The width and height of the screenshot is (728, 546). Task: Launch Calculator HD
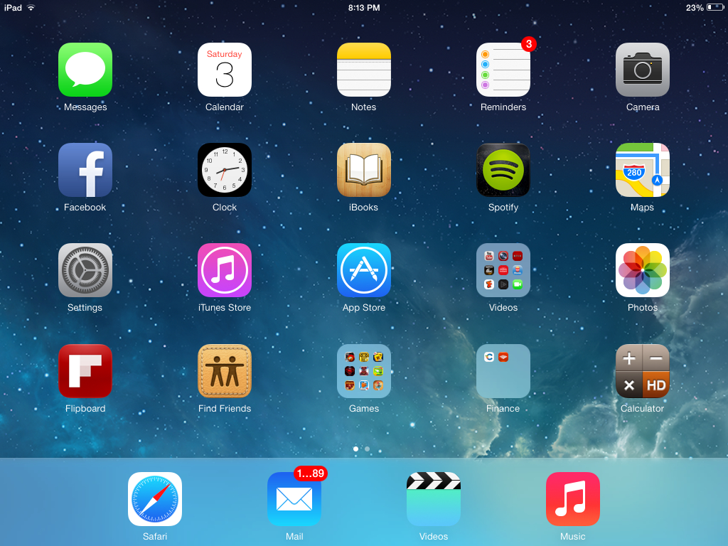point(642,371)
